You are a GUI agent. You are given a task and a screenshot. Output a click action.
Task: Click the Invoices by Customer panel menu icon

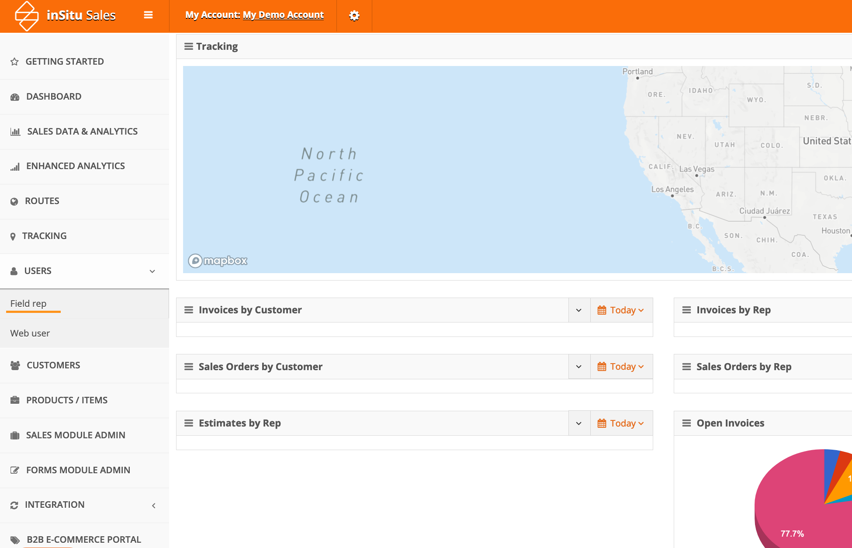click(189, 310)
